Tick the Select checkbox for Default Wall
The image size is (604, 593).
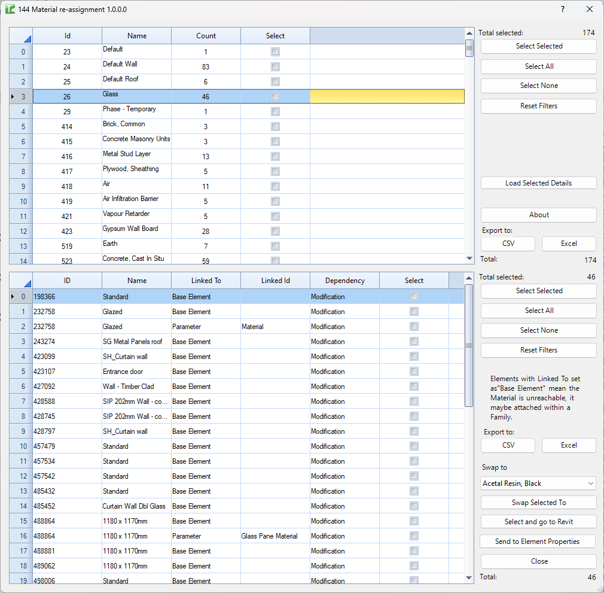(275, 67)
